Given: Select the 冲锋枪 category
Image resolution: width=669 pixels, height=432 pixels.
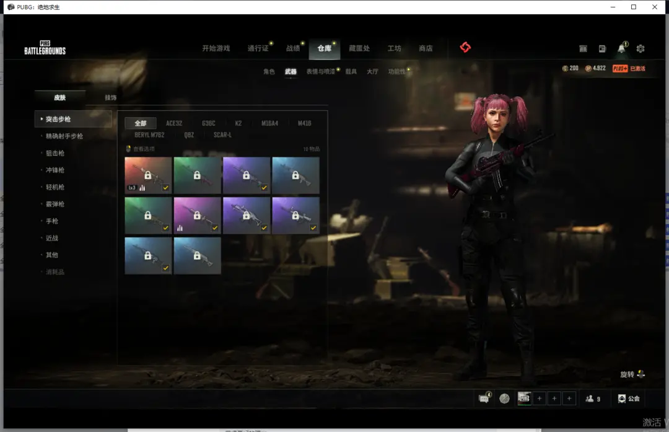Looking at the screenshot, I should [x=55, y=170].
